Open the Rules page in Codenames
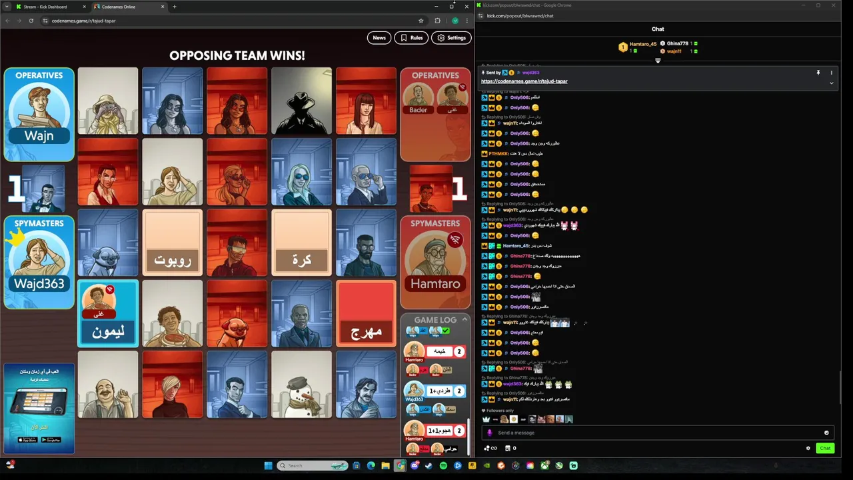853x480 pixels. pyautogui.click(x=411, y=38)
